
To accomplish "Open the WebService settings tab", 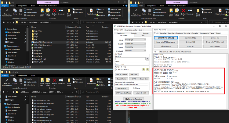I will point(121,33).
